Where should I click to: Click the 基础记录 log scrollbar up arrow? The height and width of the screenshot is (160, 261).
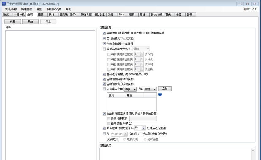253,150
